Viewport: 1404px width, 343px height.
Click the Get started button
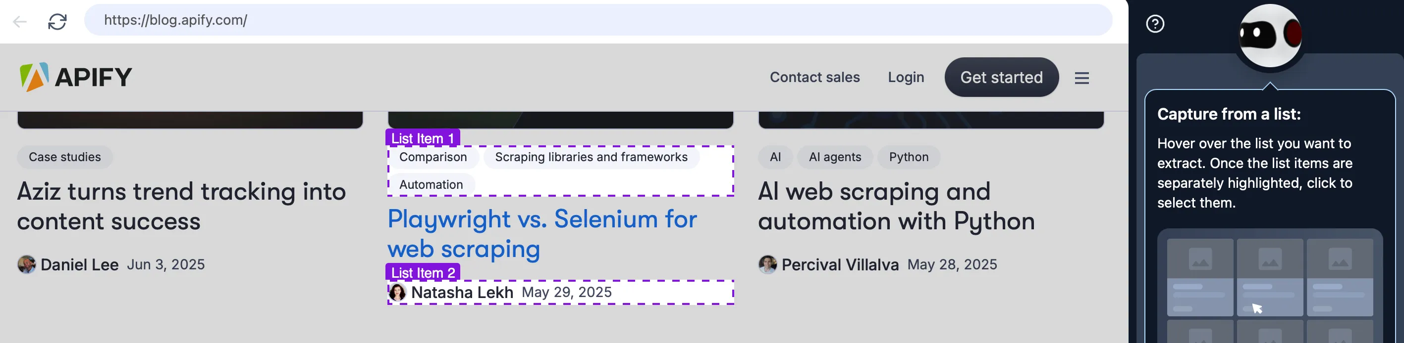pos(1001,77)
